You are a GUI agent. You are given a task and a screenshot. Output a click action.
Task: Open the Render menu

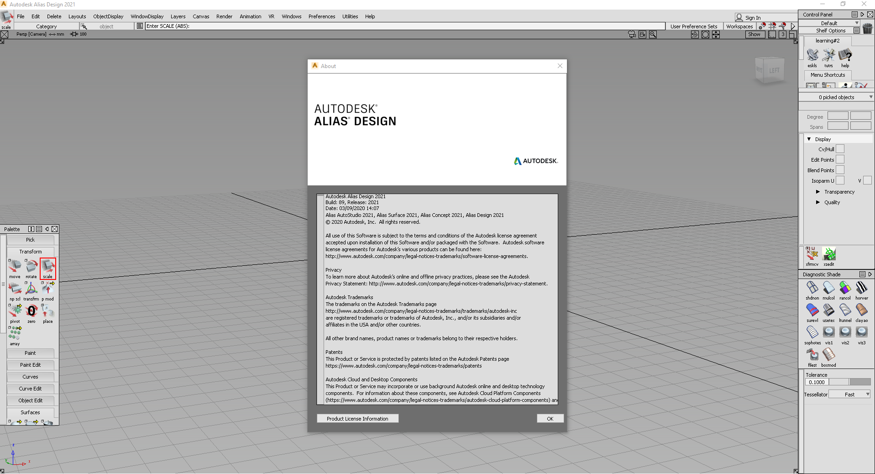click(224, 16)
